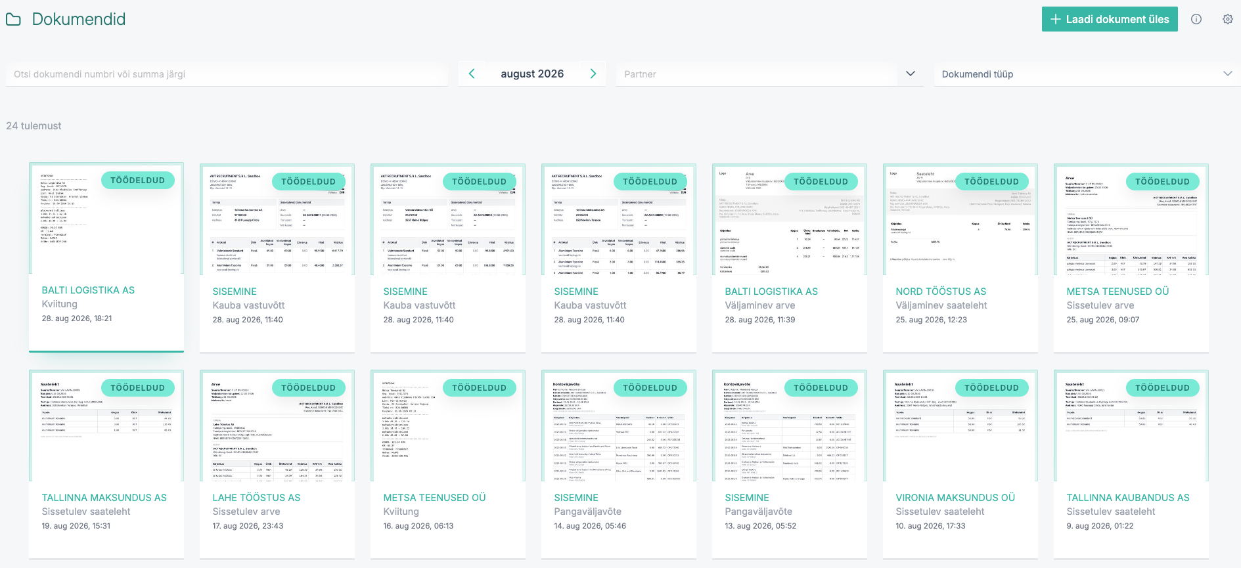Open Nord Tööstus AS saateleht thumbnail
The width and height of the screenshot is (1241, 568).
(x=960, y=219)
